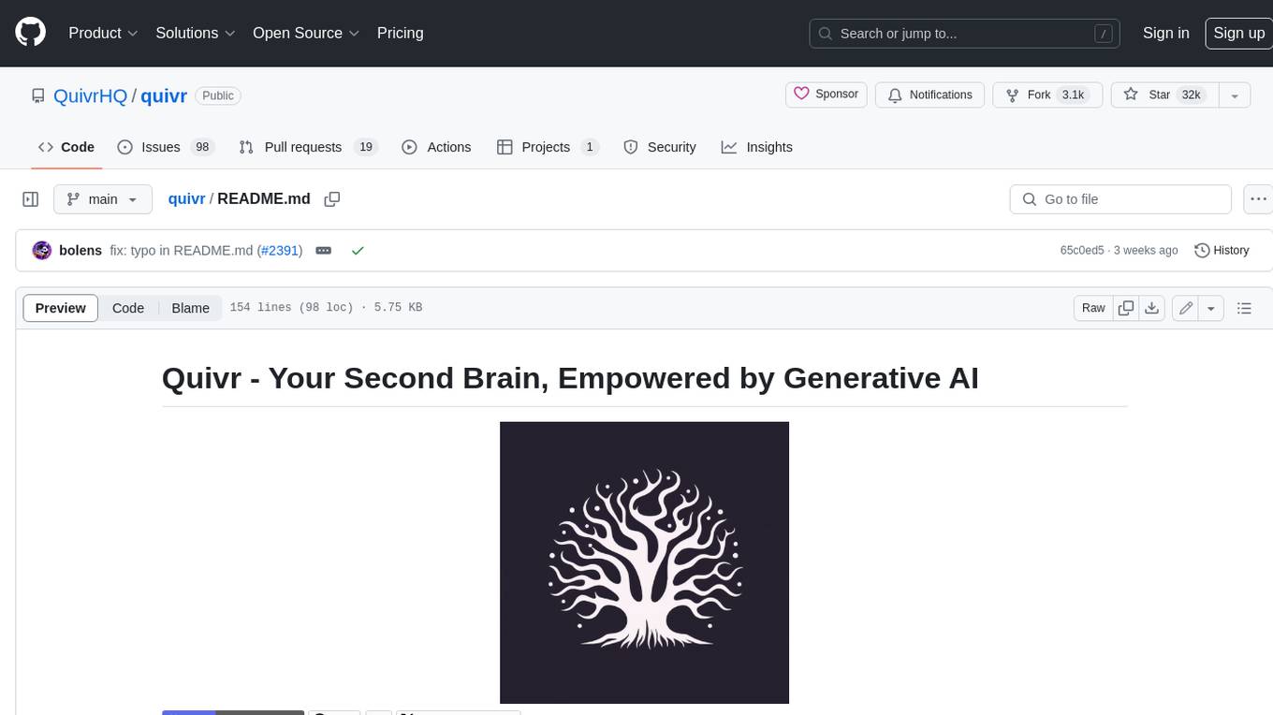The image size is (1273, 715).
Task: Switch to the Actions tab
Action: [x=436, y=147]
